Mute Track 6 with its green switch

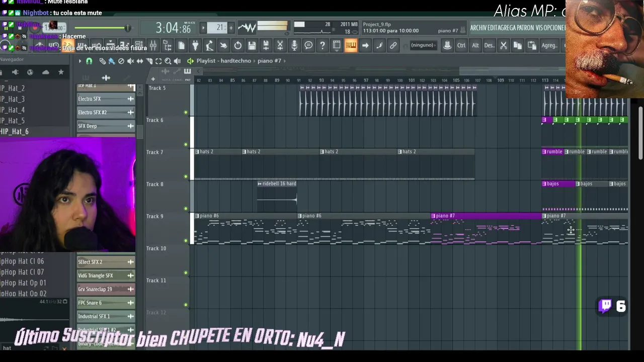pos(186,144)
